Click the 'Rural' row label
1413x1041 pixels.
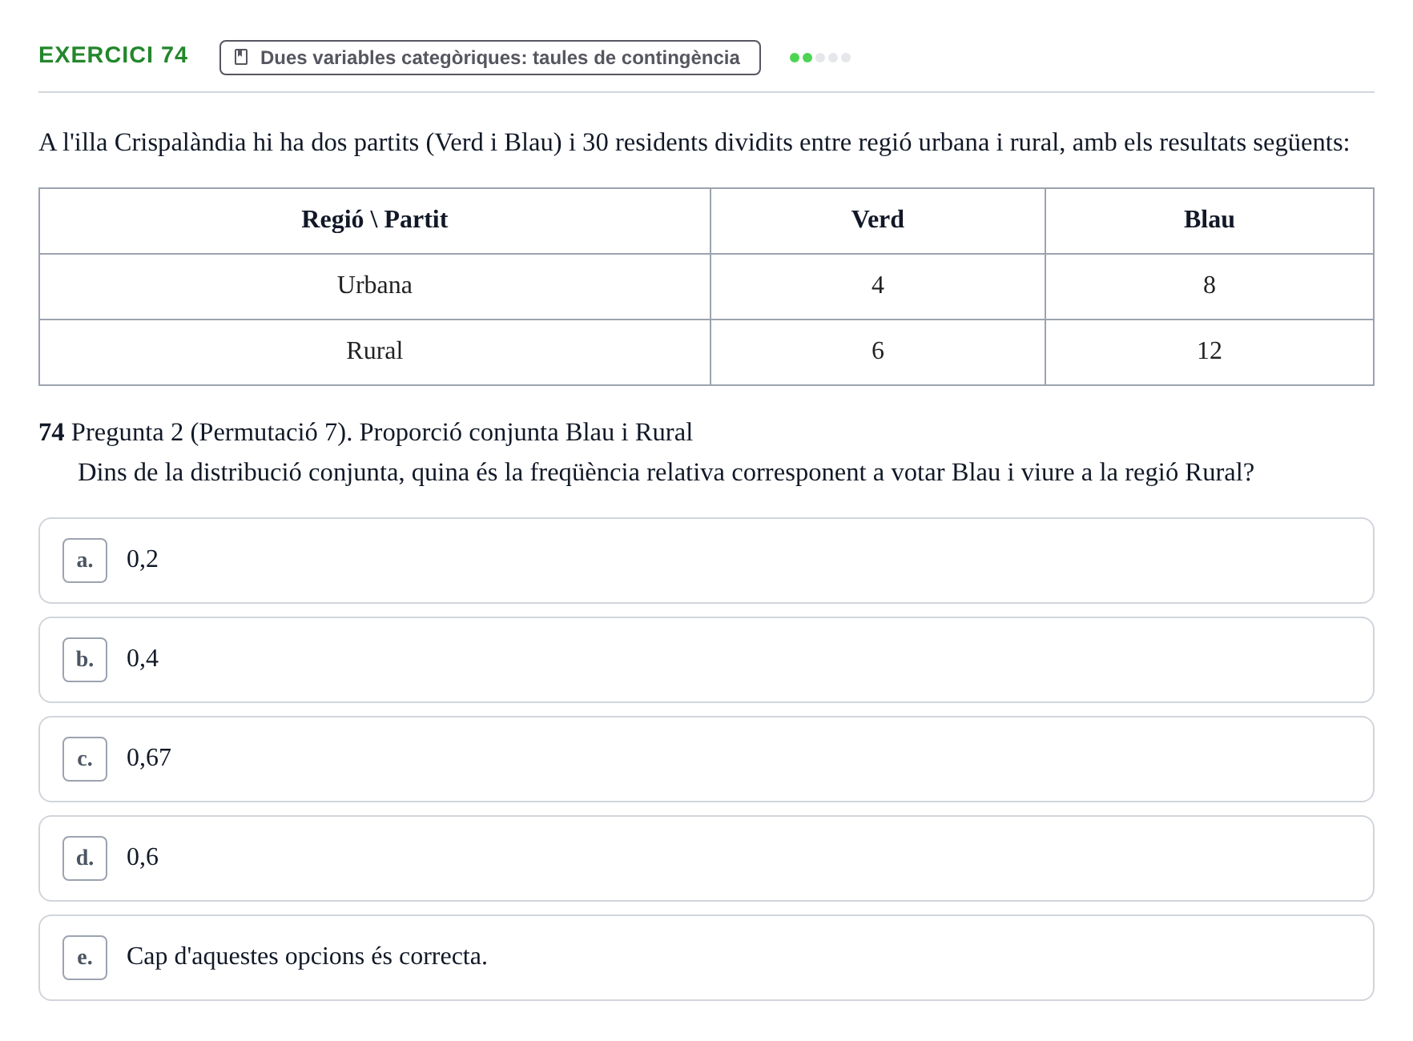(x=375, y=352)
